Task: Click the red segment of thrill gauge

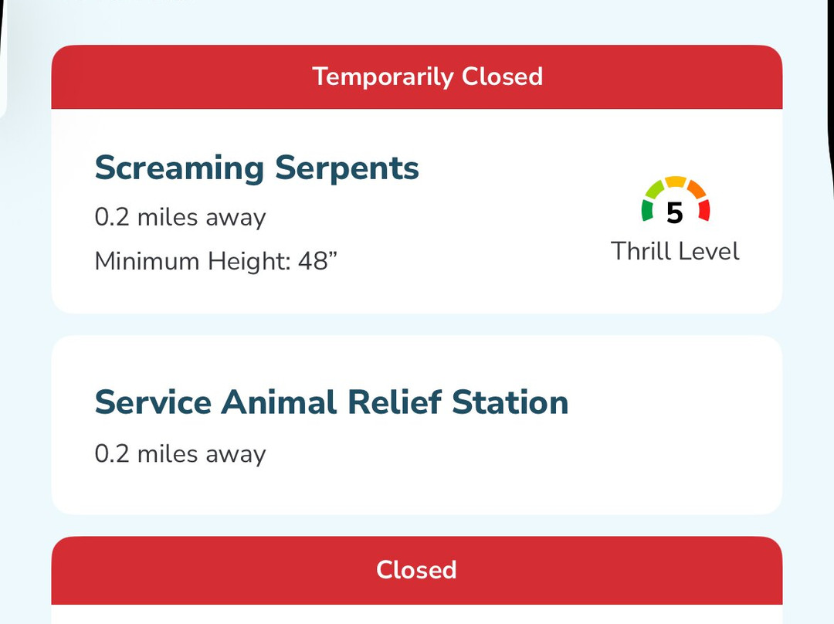Action: [703, 210]
